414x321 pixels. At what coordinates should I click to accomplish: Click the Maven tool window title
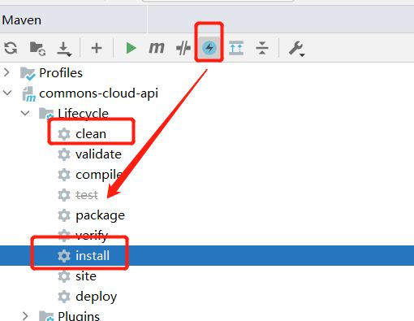click(22, 20)
